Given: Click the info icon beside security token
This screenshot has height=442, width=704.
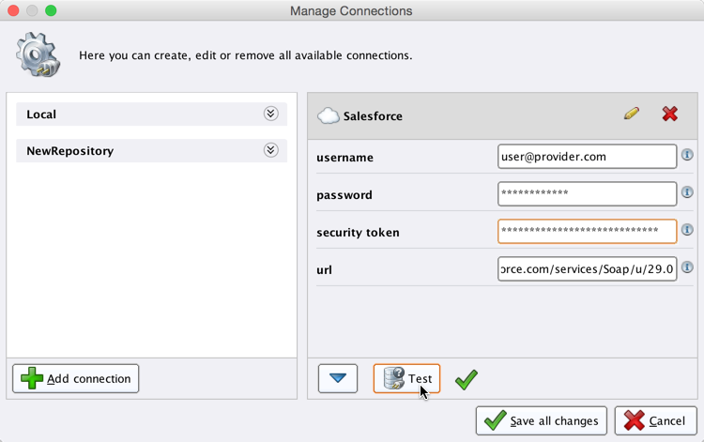Looking at the screenshot, I should pyautogui.click(x=687, y=230).
